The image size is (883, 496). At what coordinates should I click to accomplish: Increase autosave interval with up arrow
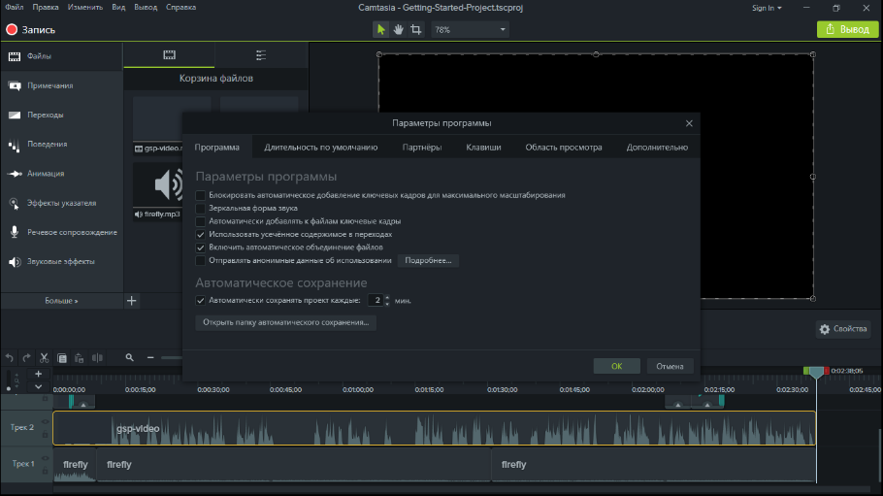click(x=387, y=297)
